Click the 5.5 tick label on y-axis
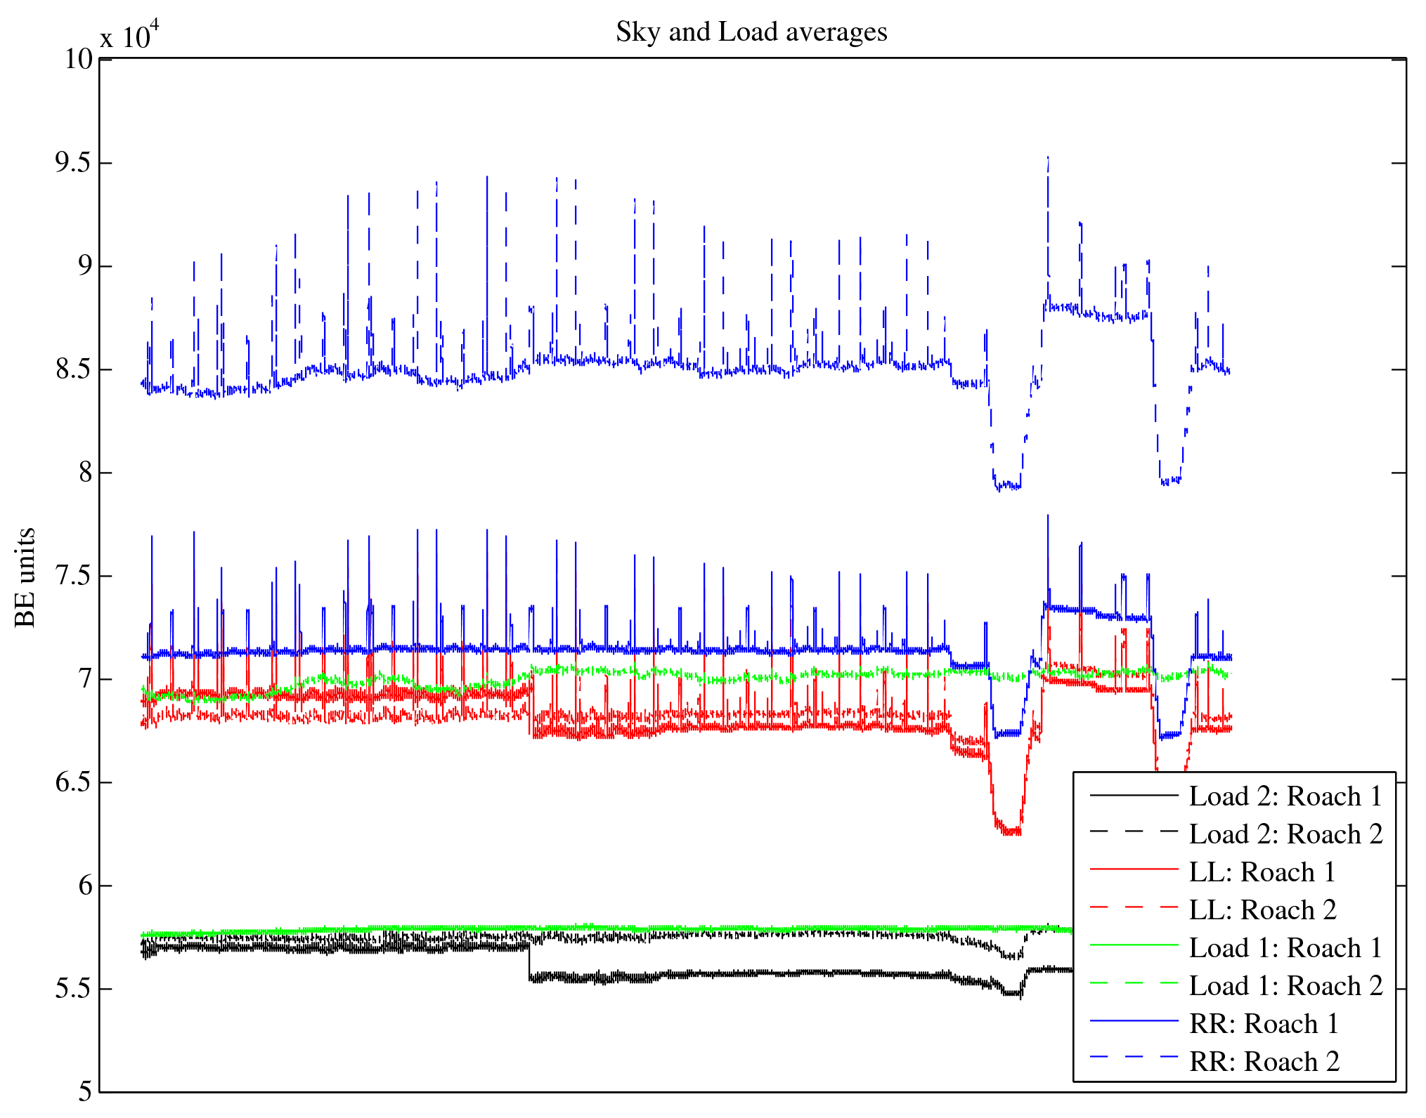Screen dimensions: 1426x1118 (74, 989)
